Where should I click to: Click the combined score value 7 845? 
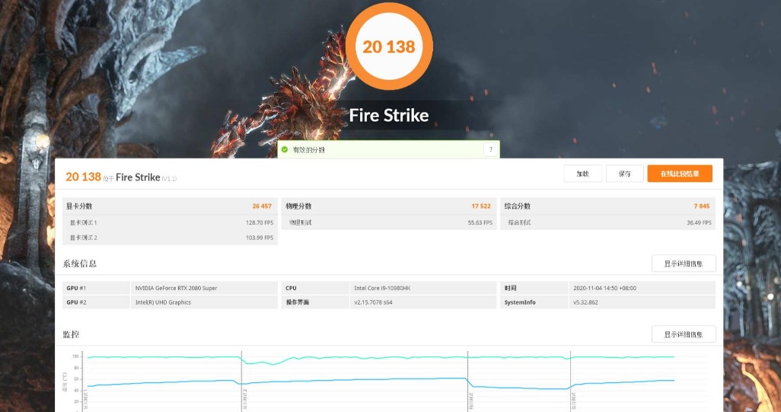(702, 206)
